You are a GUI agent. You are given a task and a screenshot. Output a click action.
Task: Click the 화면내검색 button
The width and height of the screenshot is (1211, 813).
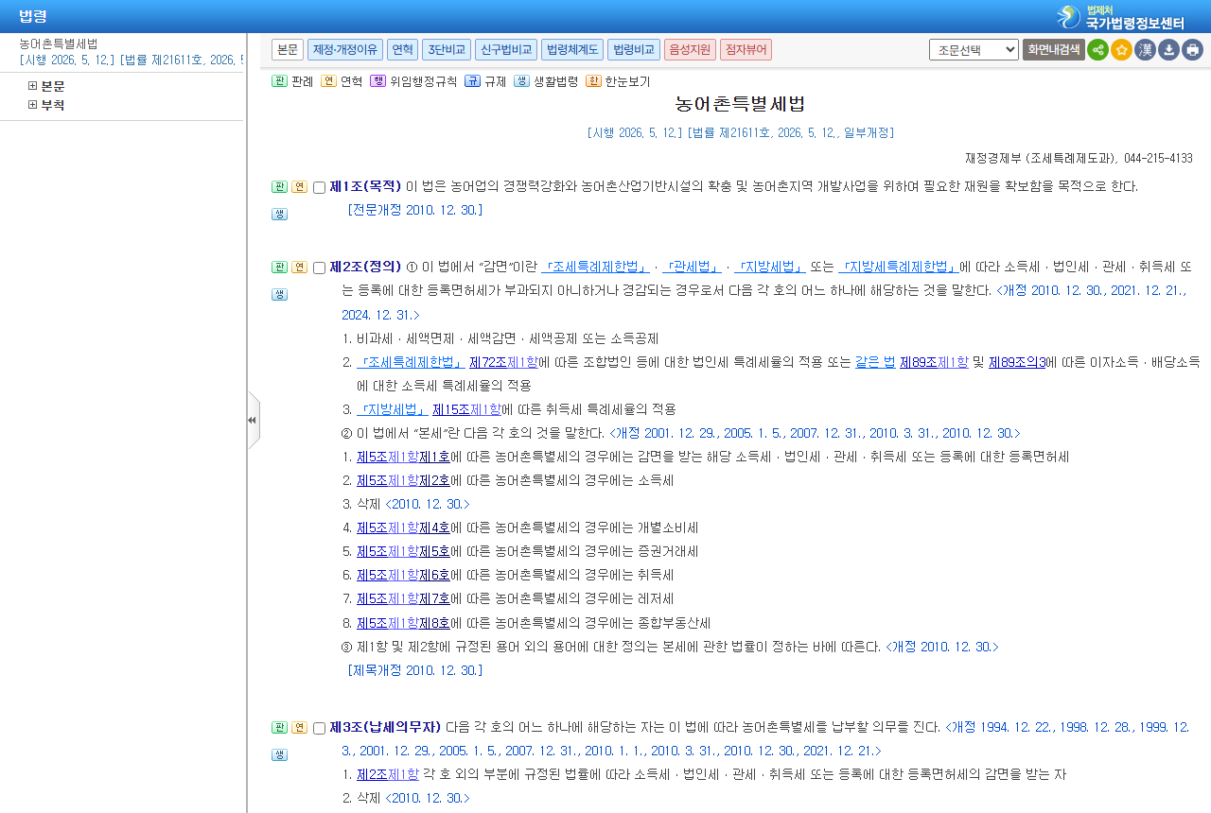click(x=1054, y=49)
